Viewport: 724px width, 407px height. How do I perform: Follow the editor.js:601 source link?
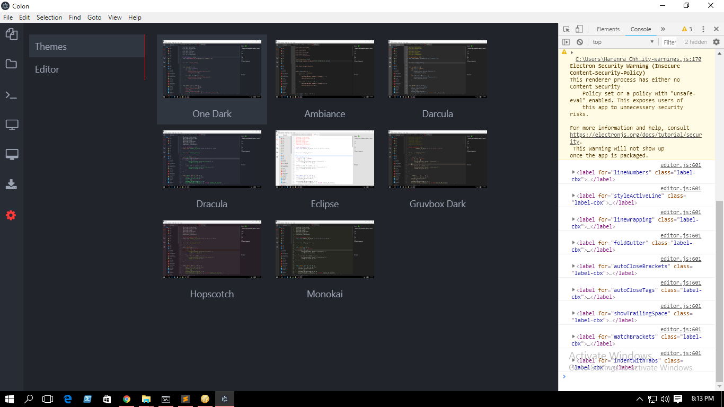680,165
